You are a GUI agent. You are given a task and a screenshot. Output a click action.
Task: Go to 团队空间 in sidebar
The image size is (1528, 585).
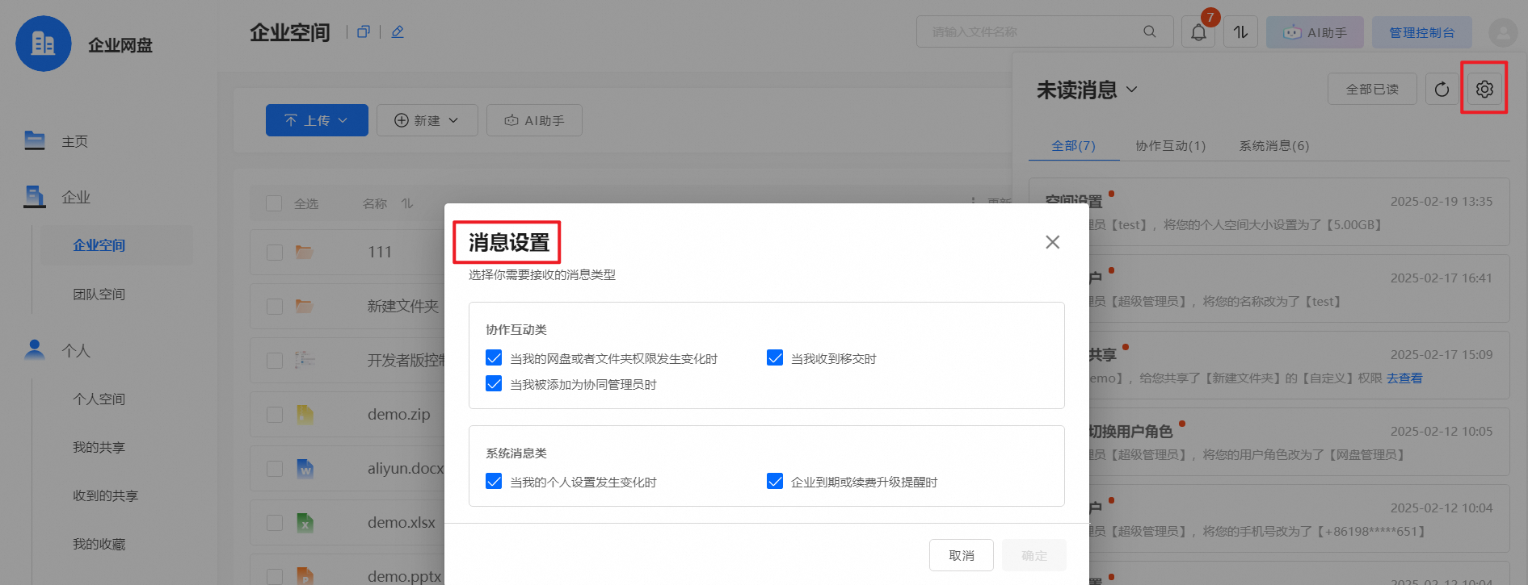[x=99, y=295]
